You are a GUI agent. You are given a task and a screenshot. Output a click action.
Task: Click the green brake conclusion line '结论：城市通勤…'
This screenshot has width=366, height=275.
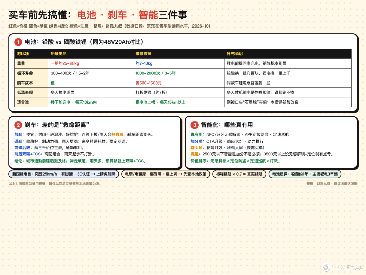pyautogui.click(x=81, y=161)
